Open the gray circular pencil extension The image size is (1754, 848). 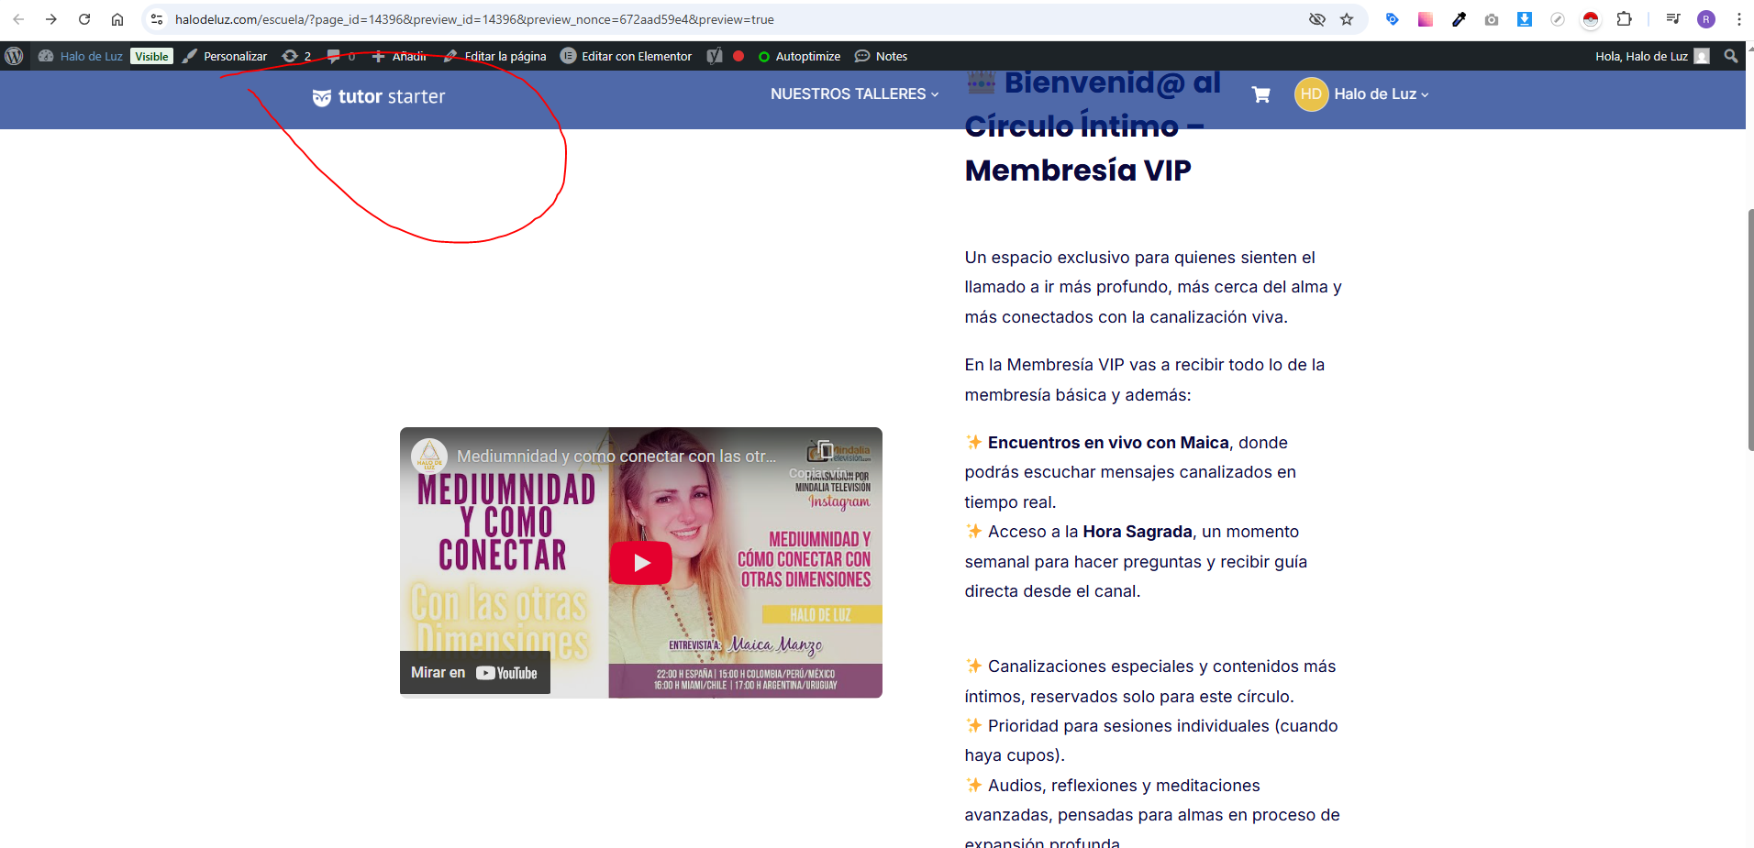tap(1558, 19)
